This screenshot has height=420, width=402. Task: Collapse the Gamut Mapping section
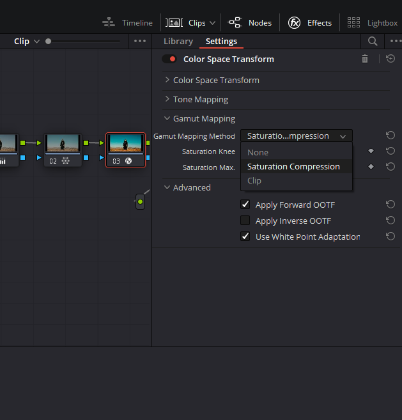pyautogui.click(x=167, y=118)
